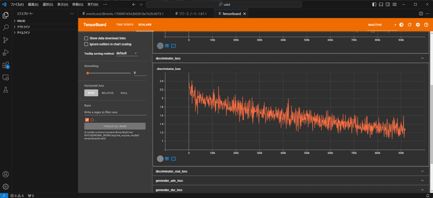
Task: Fit domain to data on discriminator_loss chart
Action: pyautogui.click(x=173, y=159)
